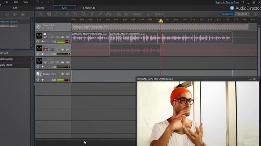261x146 pixels.
Task: Solo the pink first audio track
Action: tap(57, 37)
